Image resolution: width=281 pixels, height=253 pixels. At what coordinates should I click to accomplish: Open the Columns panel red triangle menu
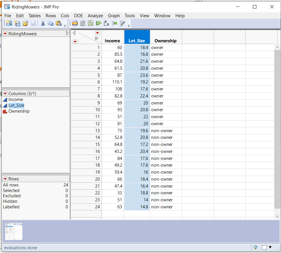pos(5,93)
